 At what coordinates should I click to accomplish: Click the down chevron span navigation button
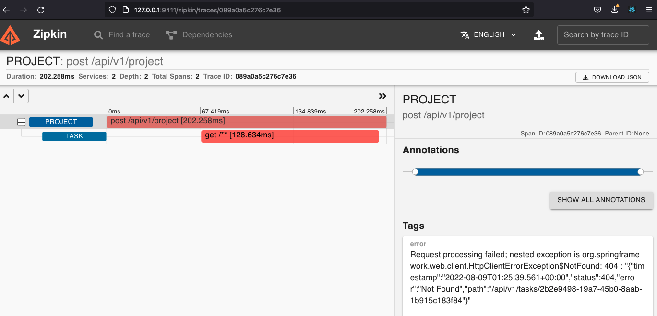coord(21,96)
